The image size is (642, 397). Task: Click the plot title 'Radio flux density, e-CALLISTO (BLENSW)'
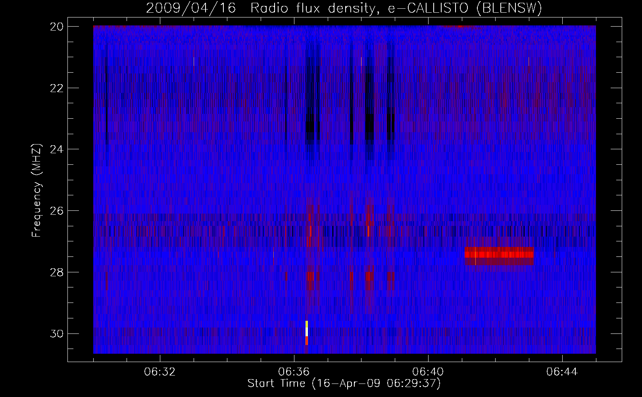[396, 8]
